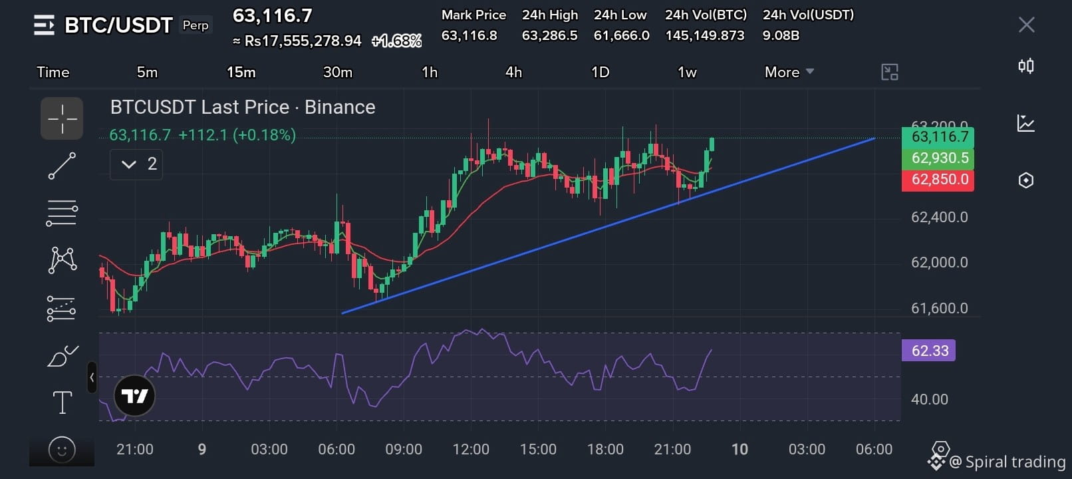Open the More intervals dropdown

(789, 72)
